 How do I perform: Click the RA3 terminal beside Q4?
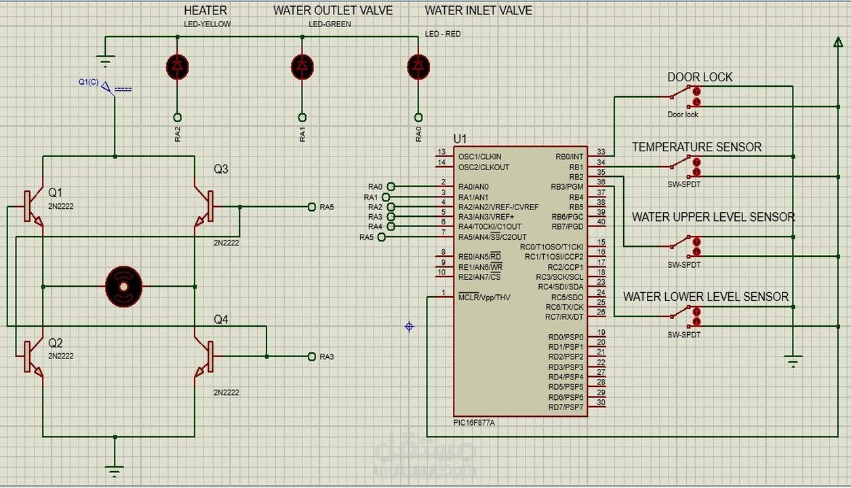point(312,357)
